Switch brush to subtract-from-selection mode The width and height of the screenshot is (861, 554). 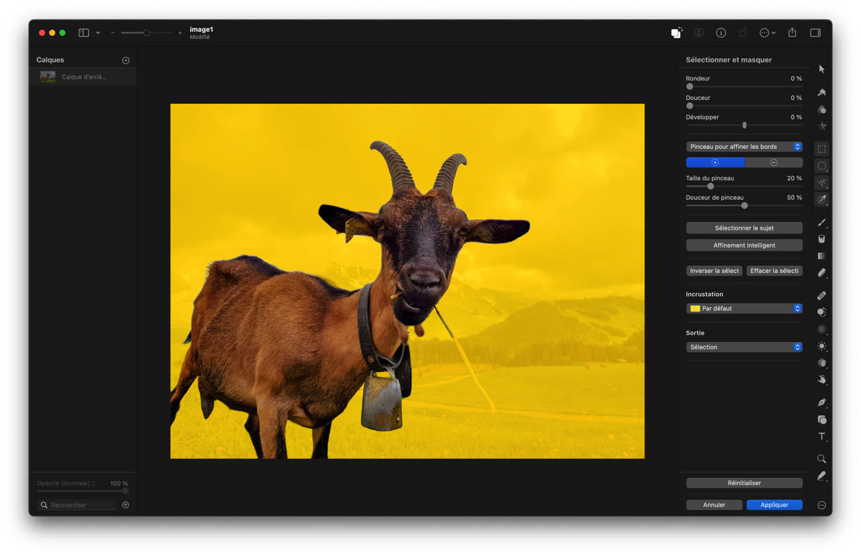coord(774,162)
